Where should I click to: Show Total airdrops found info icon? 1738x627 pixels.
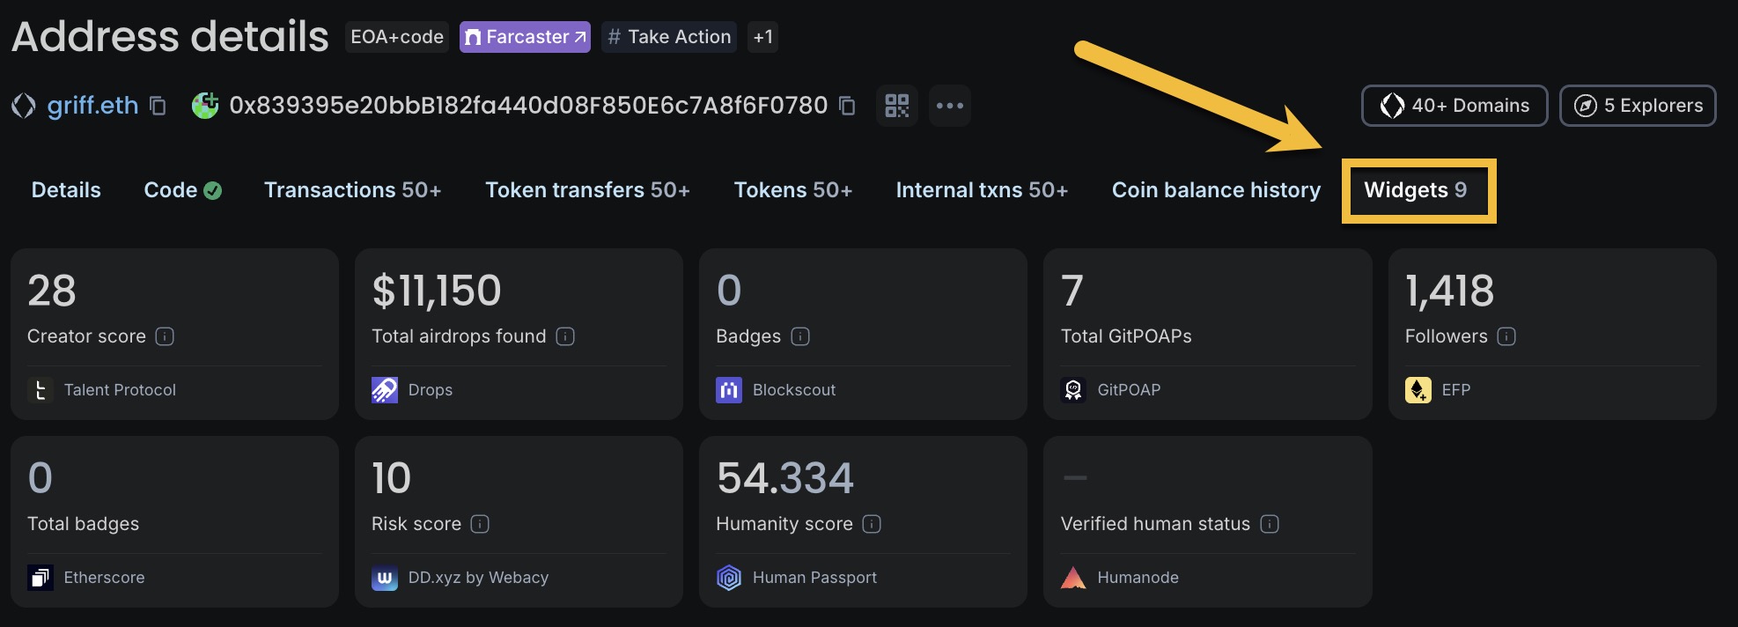click(565, 336)
